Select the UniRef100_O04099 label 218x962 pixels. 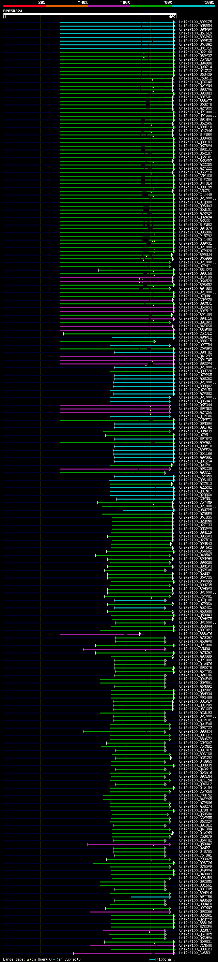pos(195,581)
